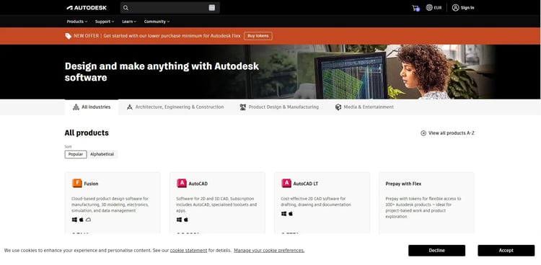The width and height of the screenshot is (541, 265).
Task: Open the cookie statement link
Action: tap(189, 251)
